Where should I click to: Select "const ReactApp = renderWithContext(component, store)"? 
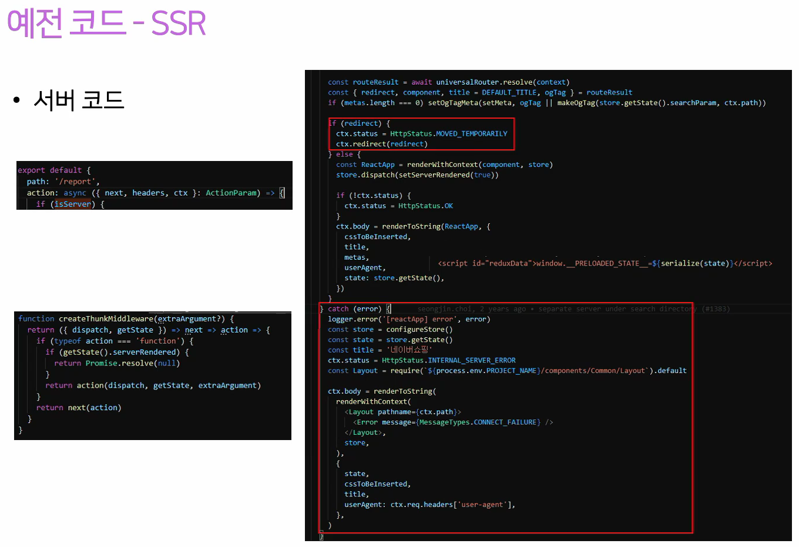coord(444,165)
